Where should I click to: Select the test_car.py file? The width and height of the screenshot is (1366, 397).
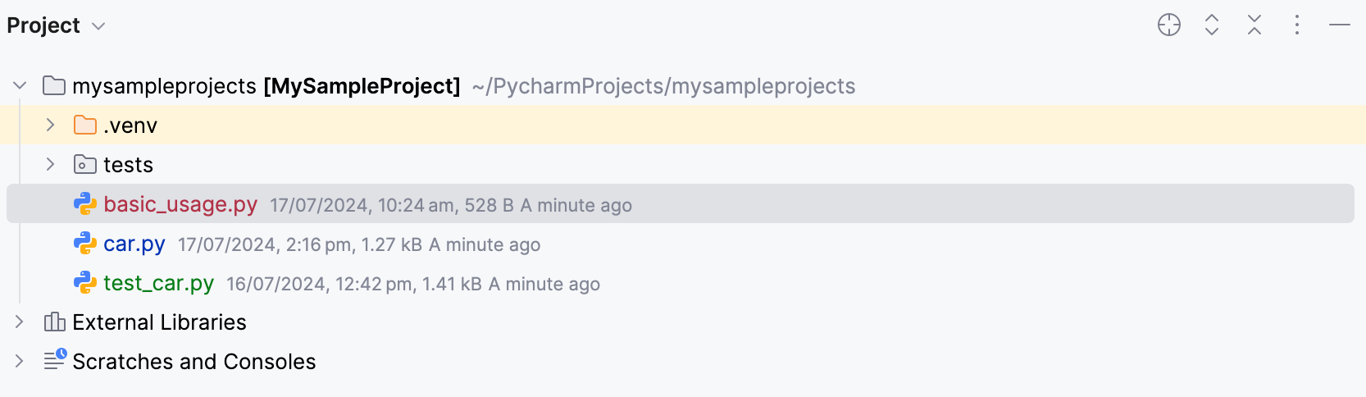(x=158, y=283)
